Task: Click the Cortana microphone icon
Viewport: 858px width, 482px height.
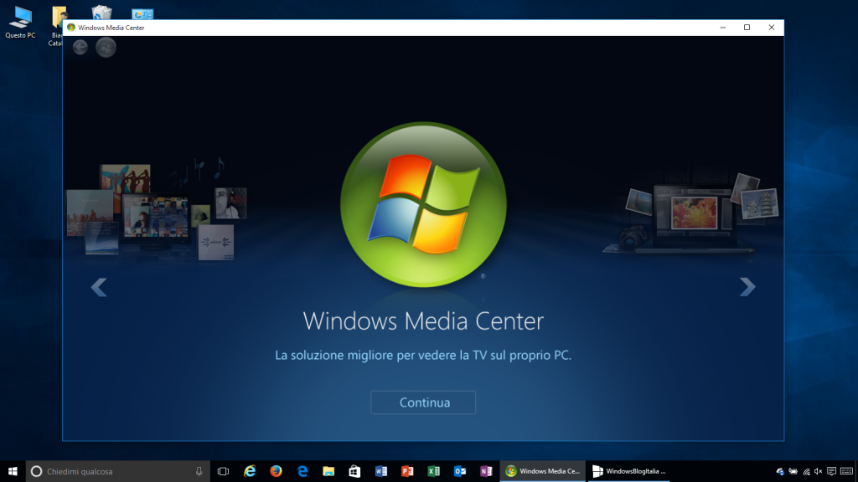Action: pos(199,471)
